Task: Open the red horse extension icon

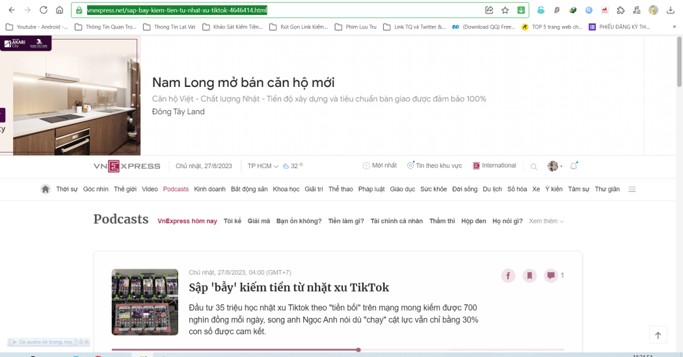Action: click(604, 10)
